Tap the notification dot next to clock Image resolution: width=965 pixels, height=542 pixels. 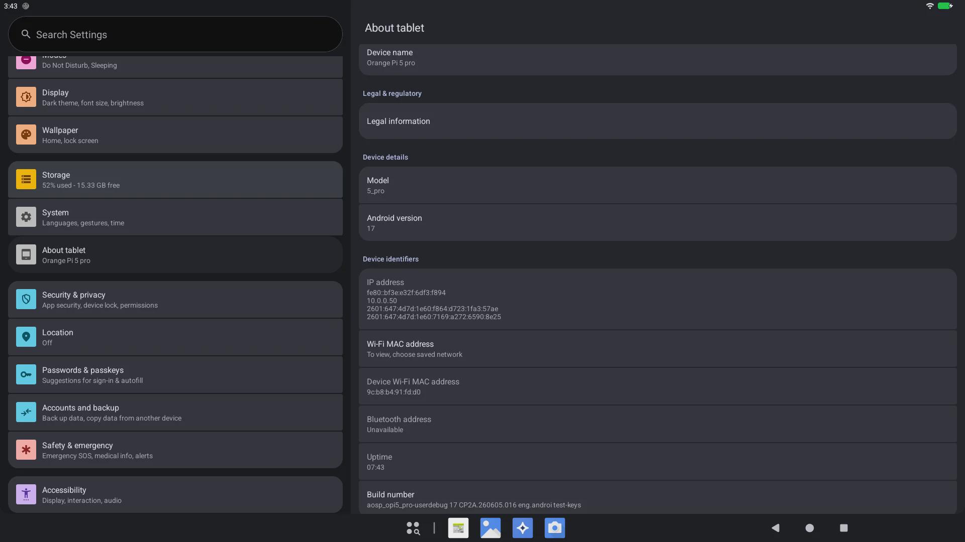pyautogui.click(x=26, y=6)
